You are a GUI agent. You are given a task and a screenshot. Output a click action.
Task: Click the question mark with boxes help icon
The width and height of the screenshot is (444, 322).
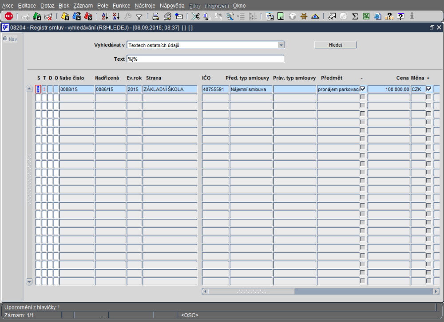pyautogui.click(x=389, y=16)
